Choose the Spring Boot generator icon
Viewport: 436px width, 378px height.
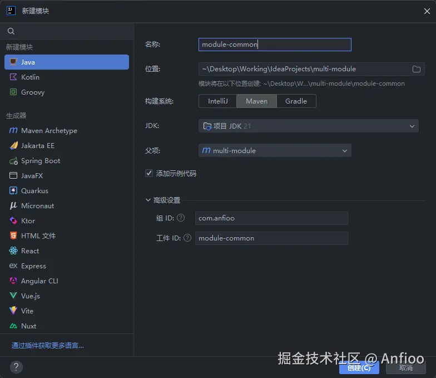(x=13, y=160)
